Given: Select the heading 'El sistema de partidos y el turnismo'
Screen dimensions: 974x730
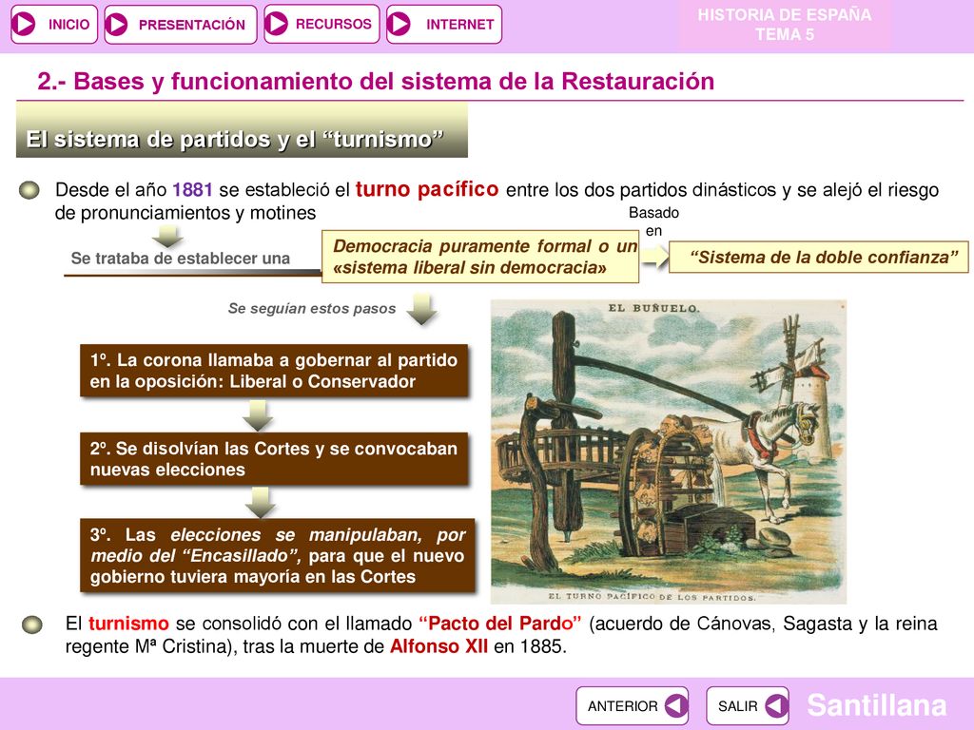Looking at the screenshot, I should point(242,131).
